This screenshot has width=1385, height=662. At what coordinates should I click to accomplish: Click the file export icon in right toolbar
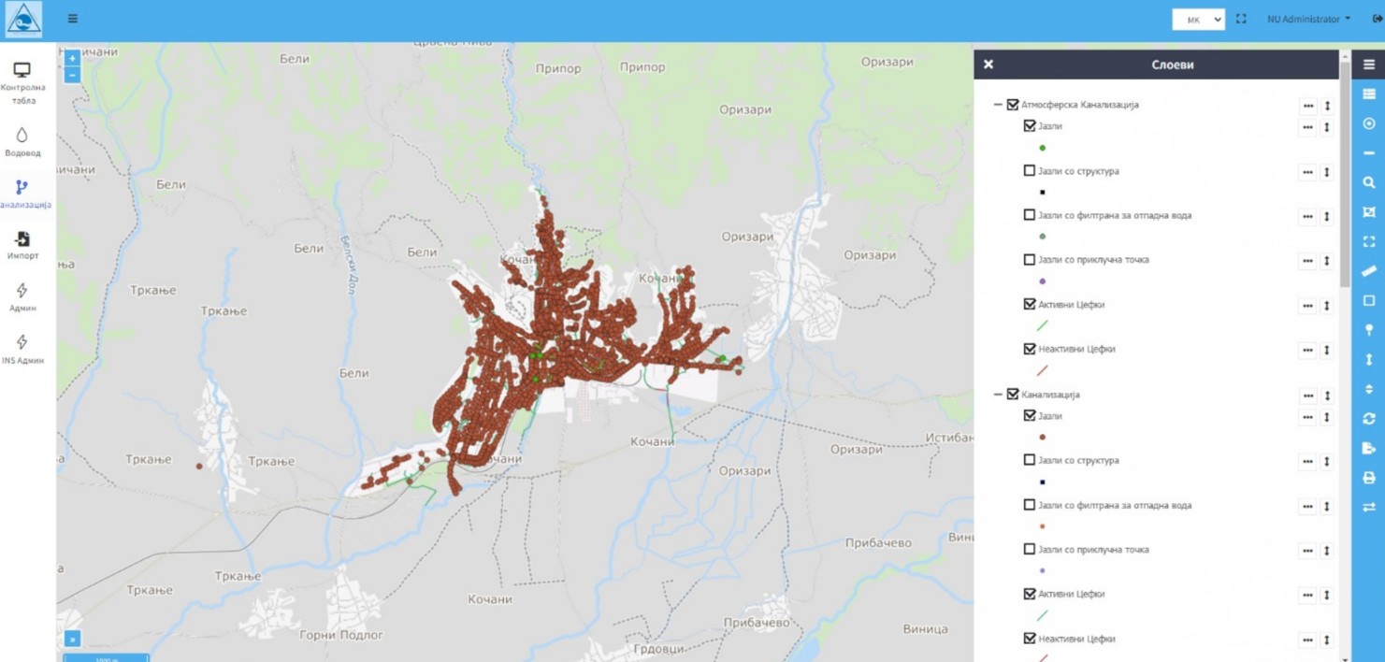tap(1369, 449)
